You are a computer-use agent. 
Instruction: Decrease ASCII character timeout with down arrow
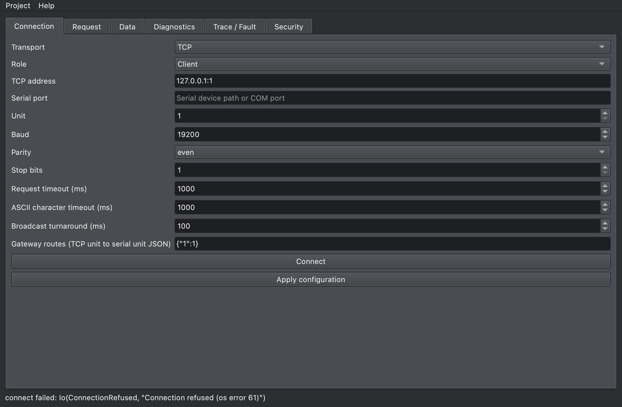coord(605,210)
